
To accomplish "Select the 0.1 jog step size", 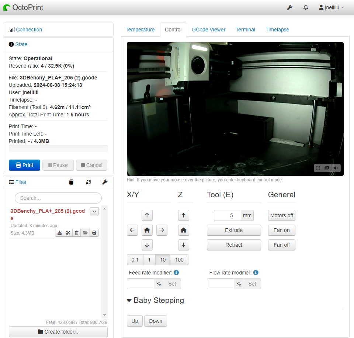I will [135, 260].
